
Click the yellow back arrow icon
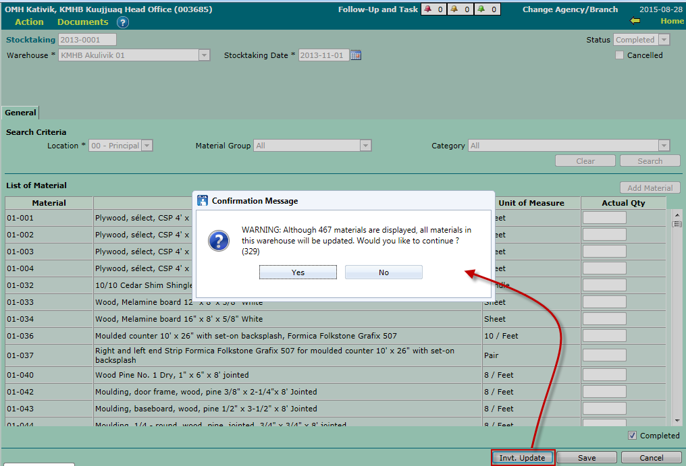634,21
